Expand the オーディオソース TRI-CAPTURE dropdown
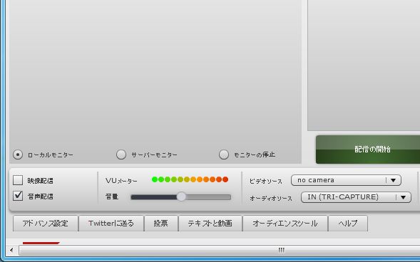420x262 pixels. [x=356, y=197]
